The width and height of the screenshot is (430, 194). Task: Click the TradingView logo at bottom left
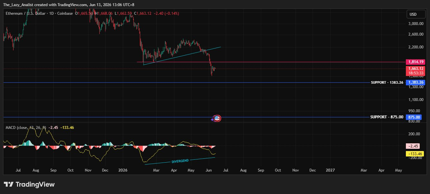coord(29,184)
